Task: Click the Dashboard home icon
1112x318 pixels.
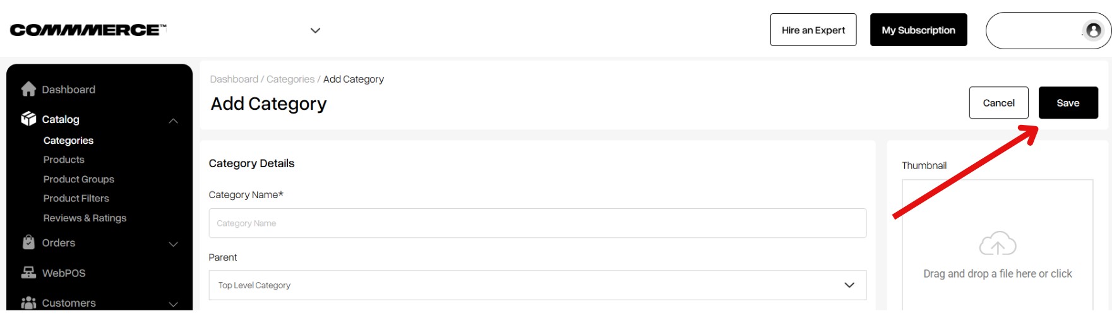Action: (x=28, y=89)
